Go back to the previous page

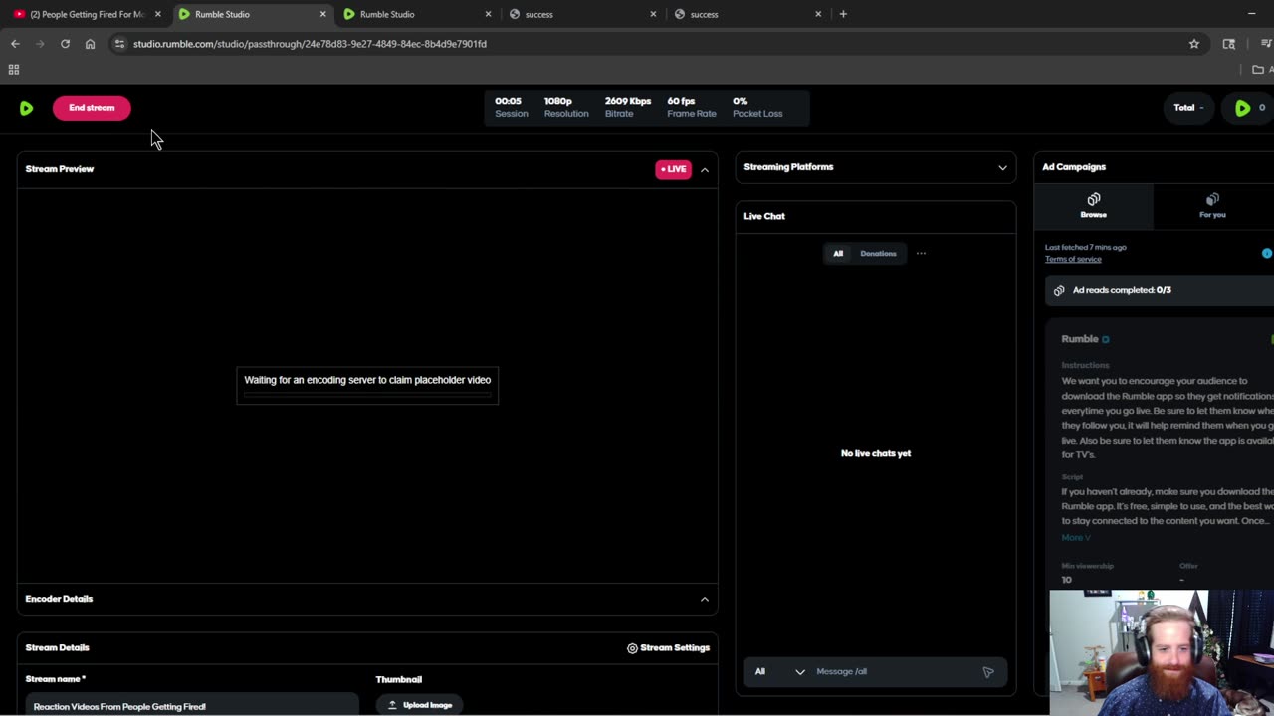pyautogui.click(x=15, y=44)
